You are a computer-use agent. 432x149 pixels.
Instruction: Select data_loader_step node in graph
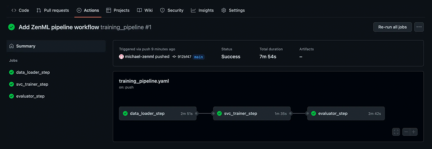tap(158, 113)
